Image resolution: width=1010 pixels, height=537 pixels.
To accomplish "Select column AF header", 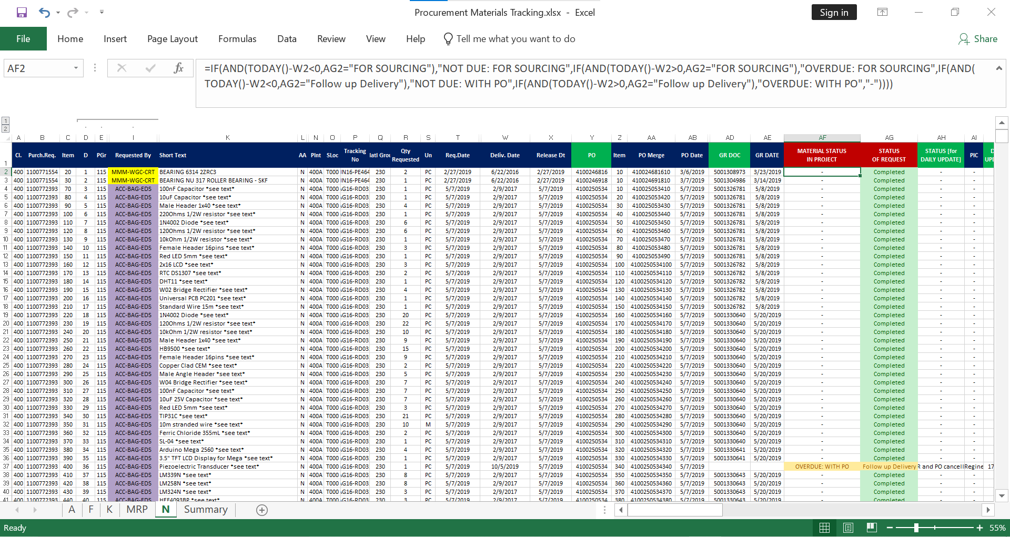I will 822,138.
